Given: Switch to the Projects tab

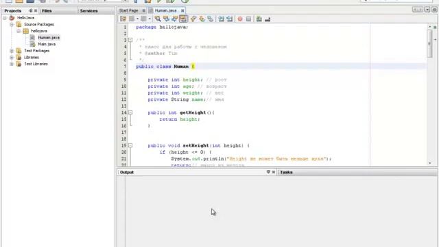Looking at the screenshot, I should 13,11.
